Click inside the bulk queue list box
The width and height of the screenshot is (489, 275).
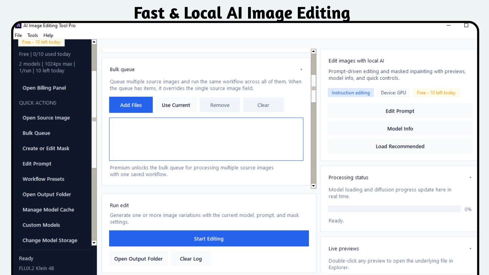(206, 139)
